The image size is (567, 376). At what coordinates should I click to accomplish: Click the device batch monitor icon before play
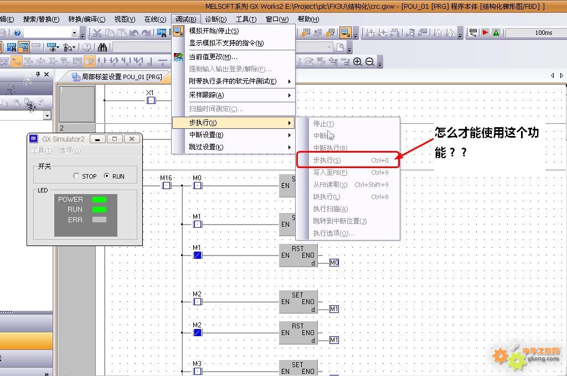[x=473, y=33]
